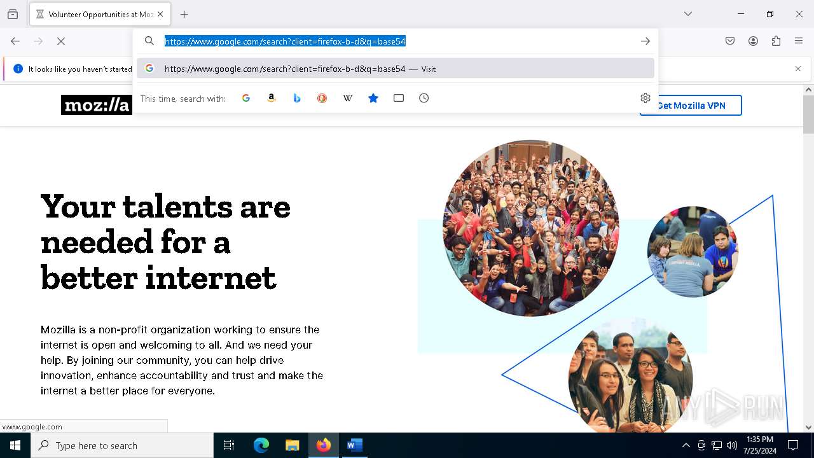Switch to Word from taskbar
Image resolution: width=814 pixels, height=458 pixels.
(x=354, y=445)
